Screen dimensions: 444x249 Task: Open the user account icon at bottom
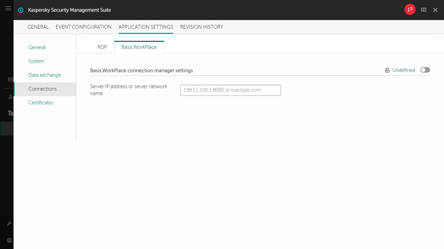tap(9, 240)
